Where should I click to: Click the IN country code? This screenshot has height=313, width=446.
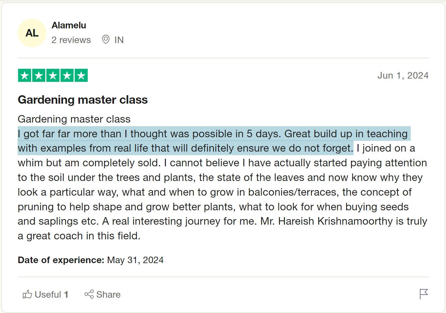[119, 40]
